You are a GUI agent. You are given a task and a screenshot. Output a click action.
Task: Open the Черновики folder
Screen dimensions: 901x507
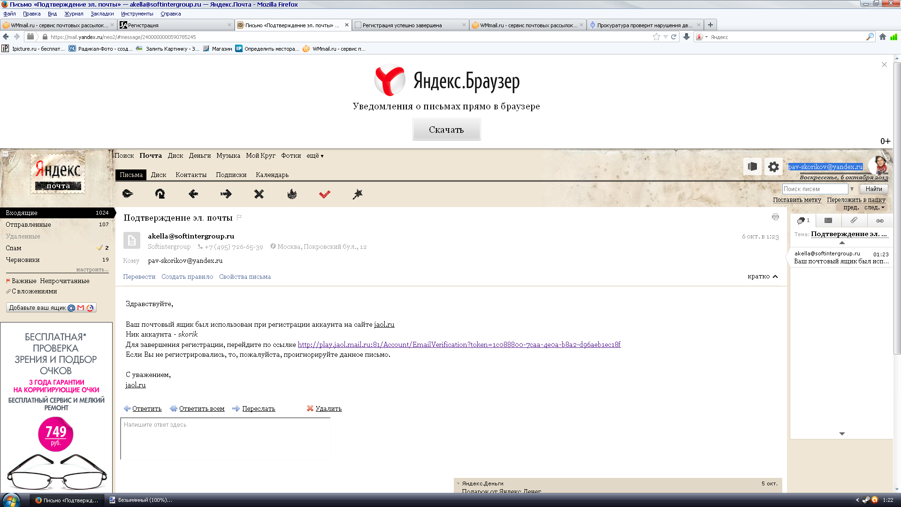click(x=57, y=260)
